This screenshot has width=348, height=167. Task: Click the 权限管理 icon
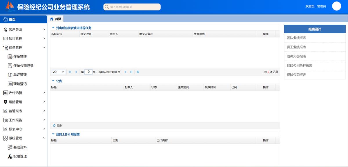coord(10,156)
